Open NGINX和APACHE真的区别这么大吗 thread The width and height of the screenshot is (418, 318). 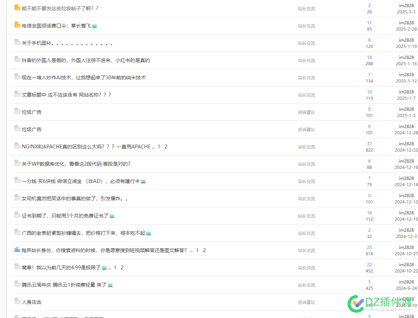tap(86, 147)
